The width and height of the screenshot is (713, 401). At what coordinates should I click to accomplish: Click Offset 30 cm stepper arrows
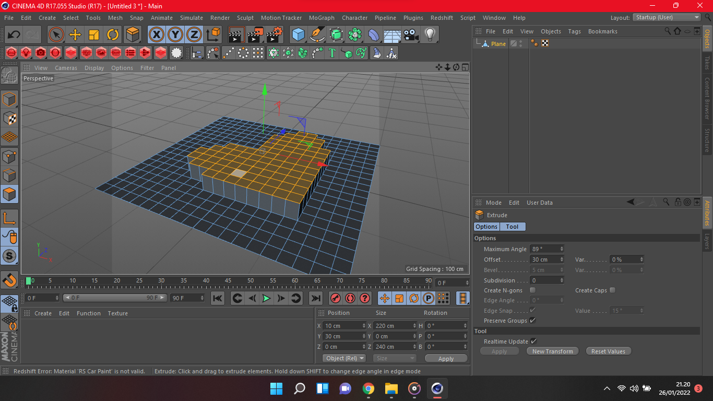562,260
